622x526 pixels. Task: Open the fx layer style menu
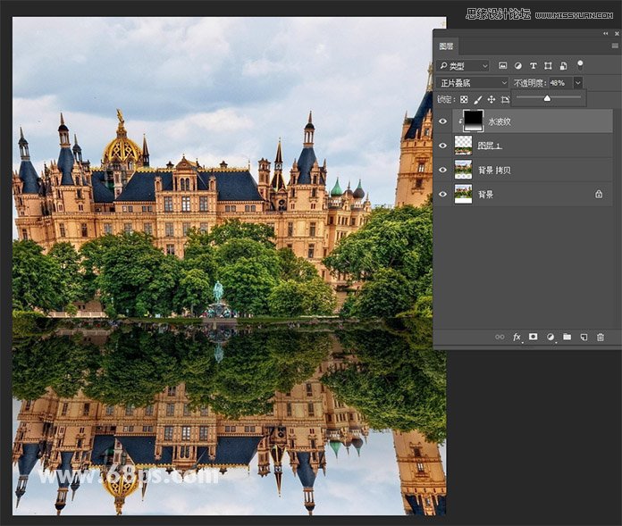[x=517, y=337]
